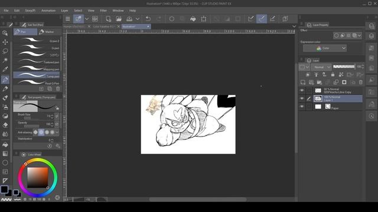Screen dimensions: 378x212
Task: Open the palette color dropdown in Layer panel
Action: click(304, 67)
